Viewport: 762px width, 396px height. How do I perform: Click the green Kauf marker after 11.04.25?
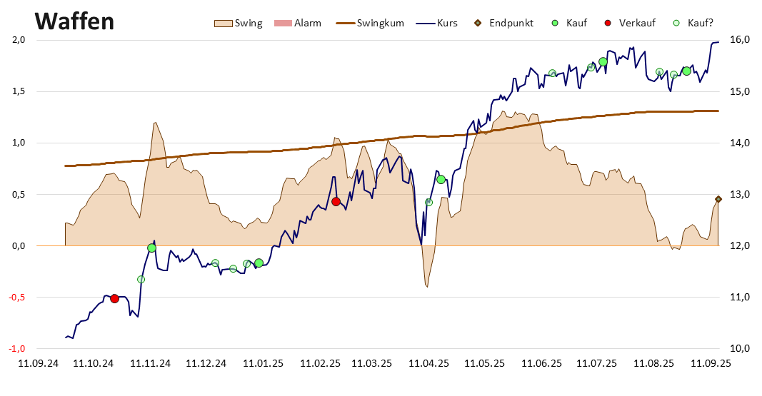pos(441,180)
